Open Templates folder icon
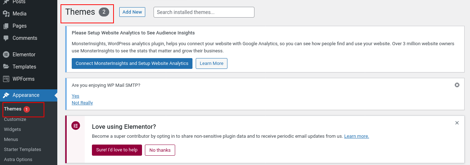This screenshot has width=470, height=165. coord(6,67)
